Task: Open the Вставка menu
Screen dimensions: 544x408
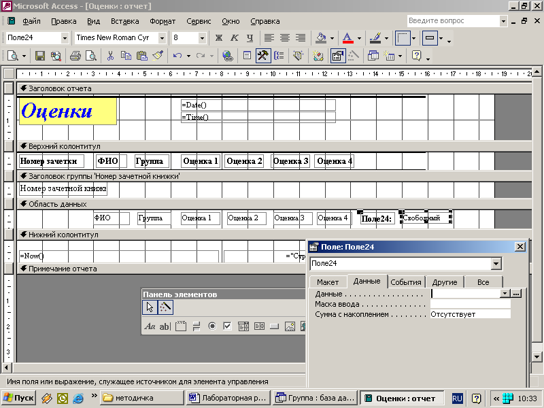Action: [x=125, y=21]
